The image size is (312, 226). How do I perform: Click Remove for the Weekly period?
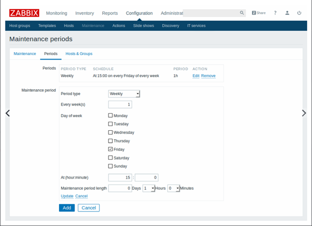(x=208, y=76)
